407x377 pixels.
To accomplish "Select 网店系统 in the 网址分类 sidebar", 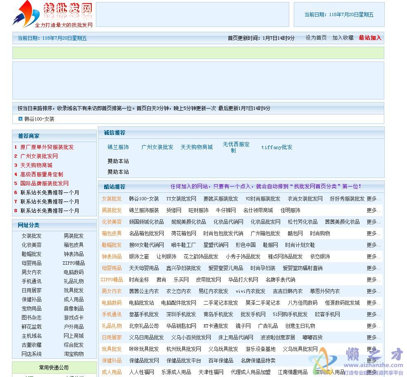I will tap(32, 354).
